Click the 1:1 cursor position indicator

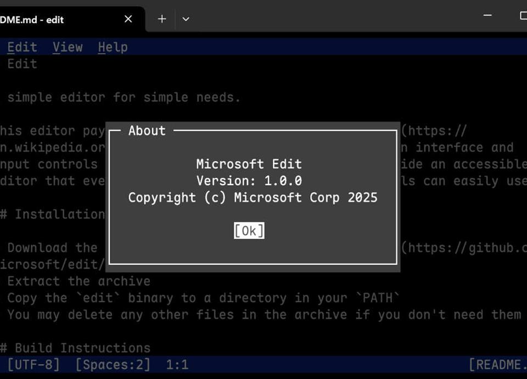pyautogui.click(x=177, y=365)
